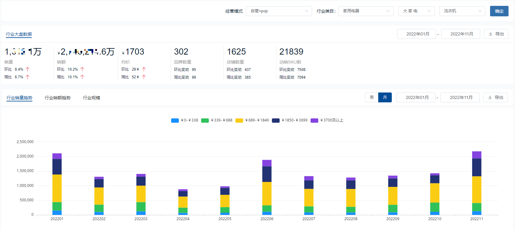Viewport: 515px width, 230px height.
Task: Click the 品牌数量 value 302
Action: [x=181, y=51]
